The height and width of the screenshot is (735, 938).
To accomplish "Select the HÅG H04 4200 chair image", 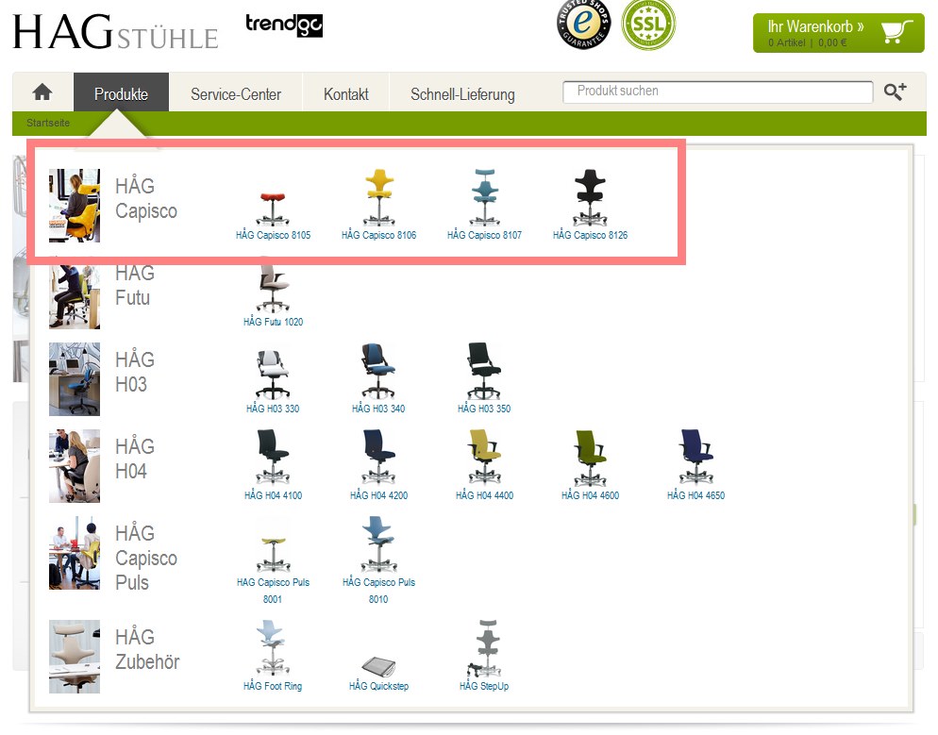I will pos(378,457).
